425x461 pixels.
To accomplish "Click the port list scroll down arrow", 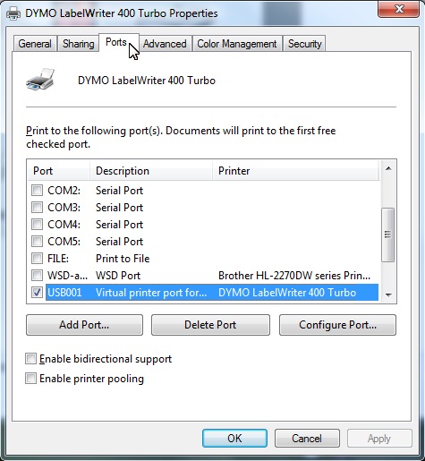I will click(x=388, y=295).
